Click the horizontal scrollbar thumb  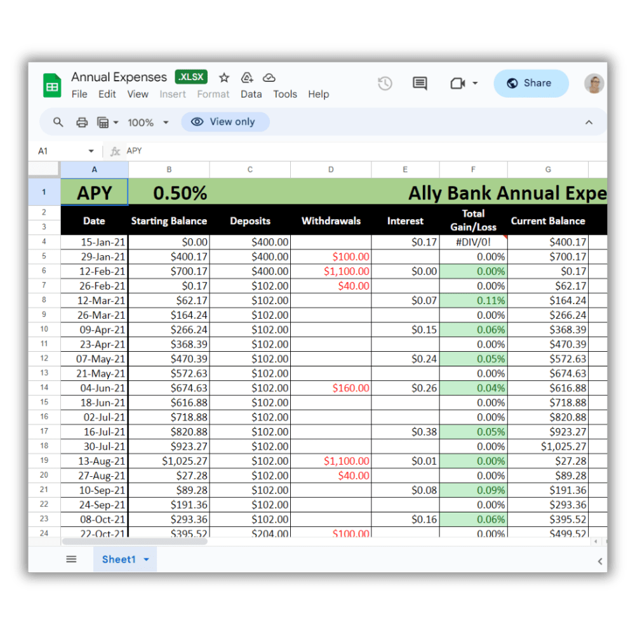(x=135, y=542)
